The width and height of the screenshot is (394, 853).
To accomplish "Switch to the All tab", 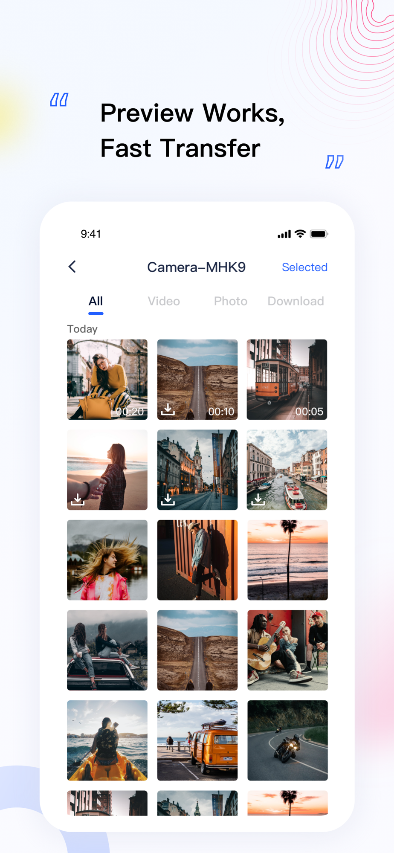I will [x=96, y=301].
